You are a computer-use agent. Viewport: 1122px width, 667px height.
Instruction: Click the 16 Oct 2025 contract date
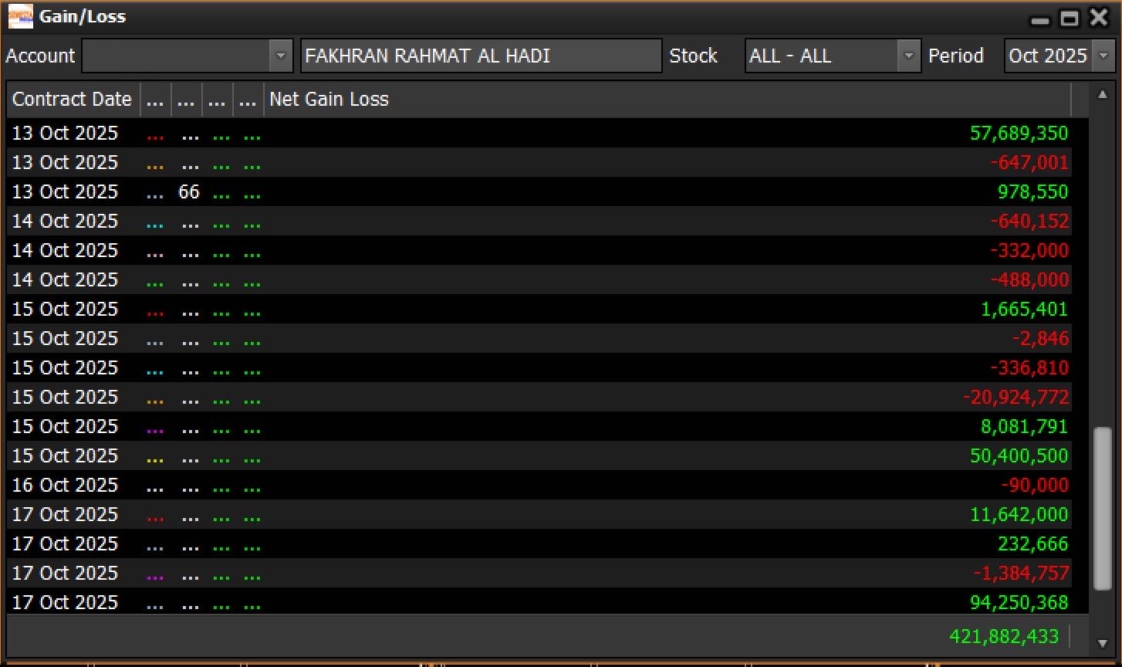pyautogui.click(x=65, y=485)
